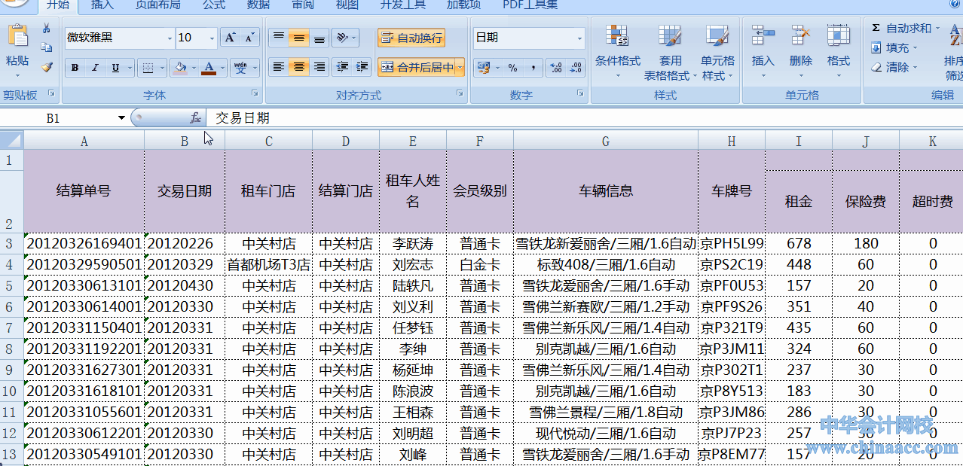
Task: Select the 车辆信息 header cell
Action: (x=606, y=191)
